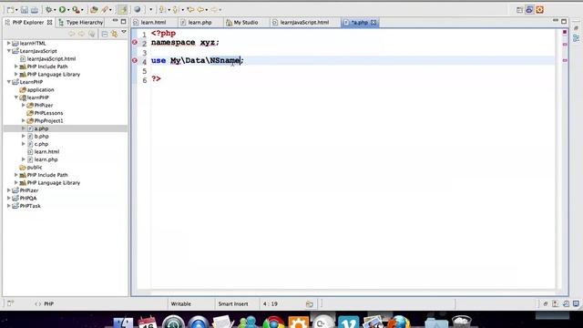Image resolution: width=583 pixels, height=328 pixels.
Task: Maximize the PHP Explorer panel
Action: pyautogui.click(x=124, y=22)
